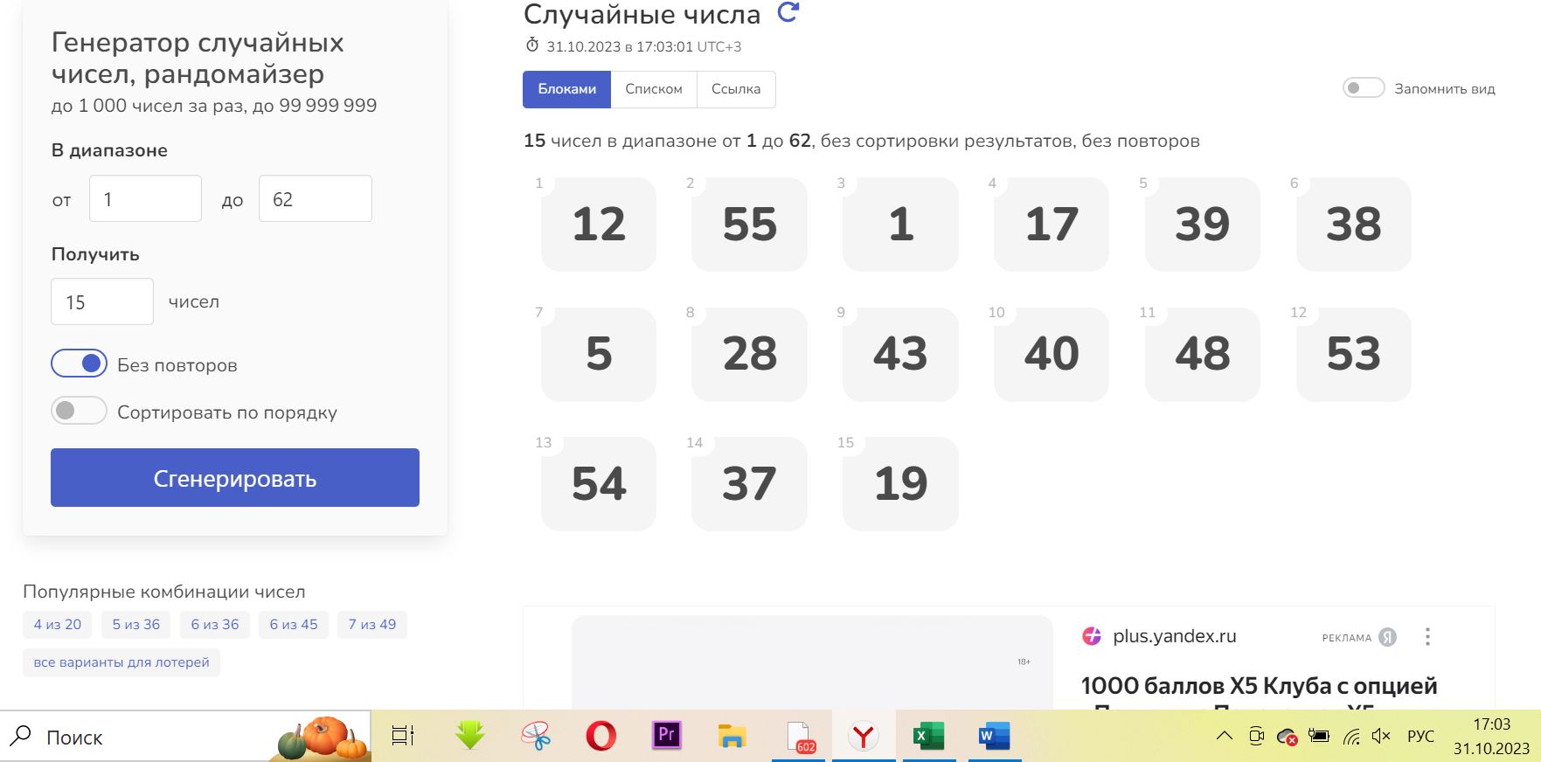The image size is (1541, 762).
Task: Launch Adobe Premiere Pro from the taskbar
Action: coord(666,736)
